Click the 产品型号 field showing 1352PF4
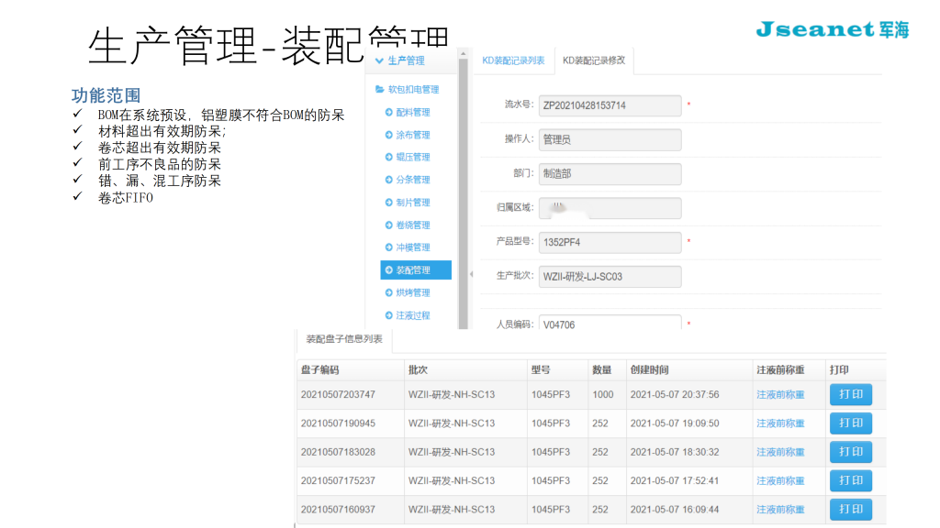The image size is (940, 528). 610,243
